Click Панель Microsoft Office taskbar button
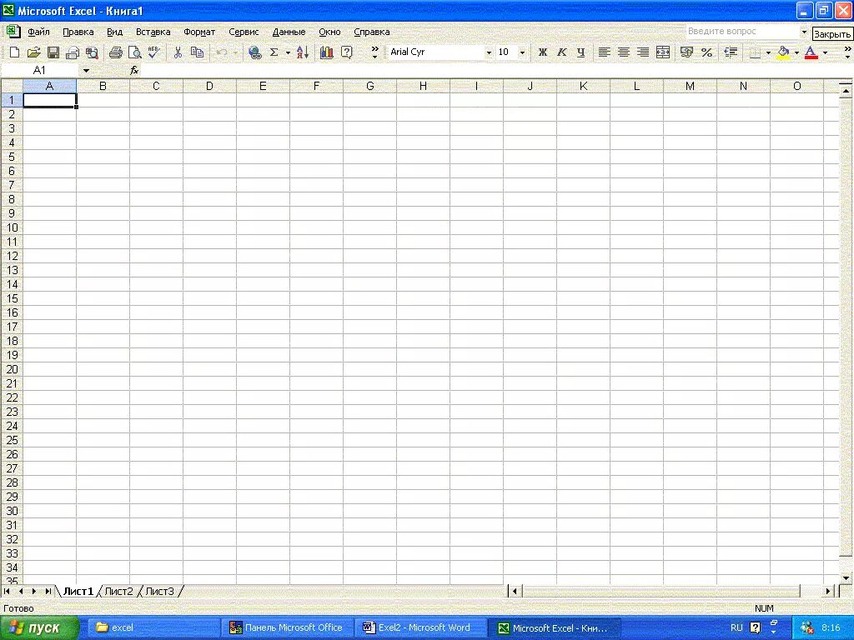 (x=287, y=627)
